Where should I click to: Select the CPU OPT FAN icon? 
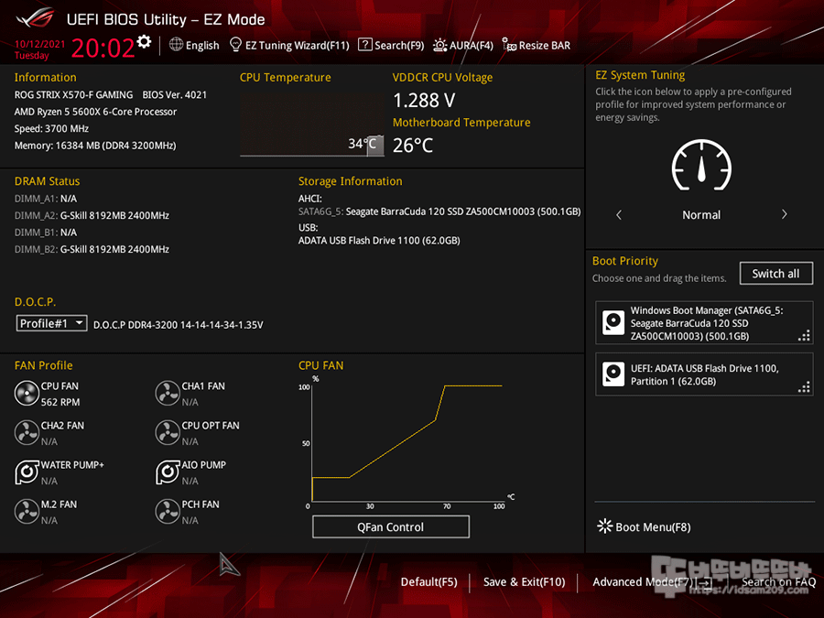pos(168,432)
